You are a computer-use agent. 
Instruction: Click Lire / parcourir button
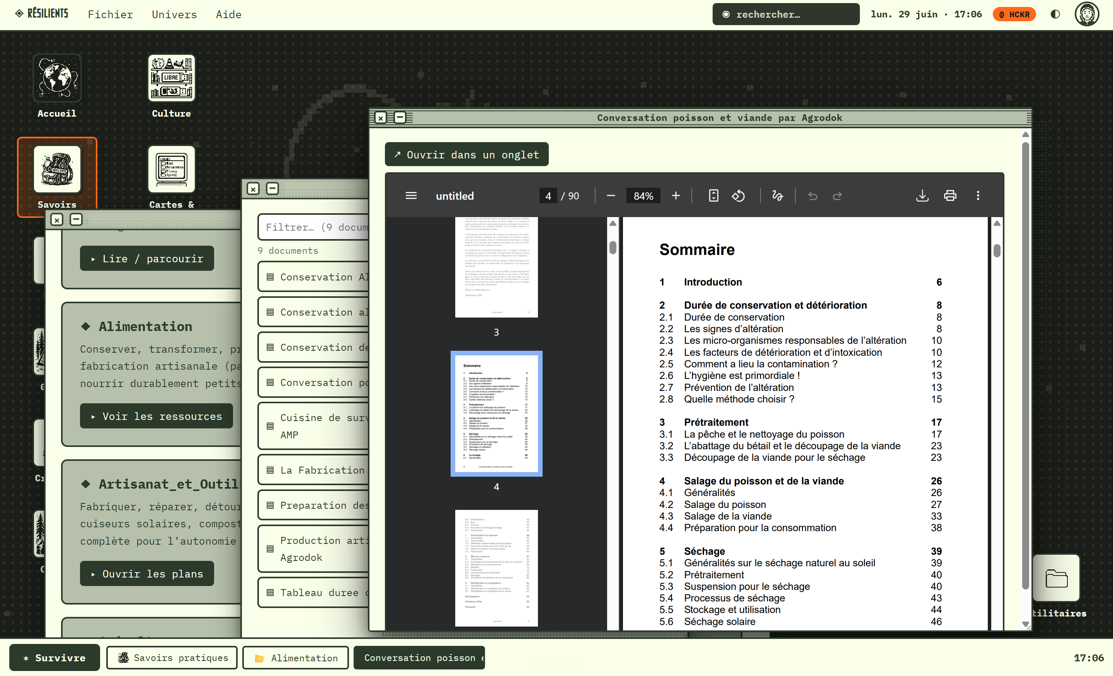coord(147,258)
